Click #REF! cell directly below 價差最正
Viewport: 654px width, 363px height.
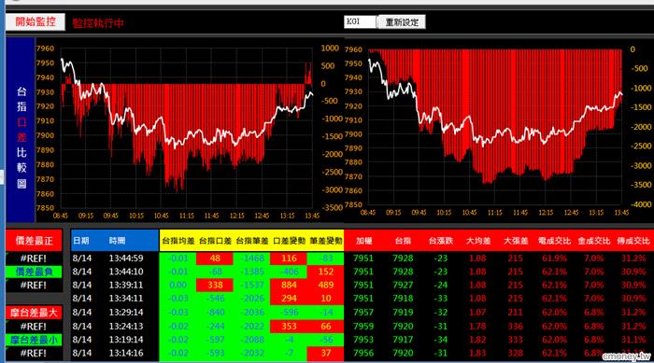[x=35, y=258]
